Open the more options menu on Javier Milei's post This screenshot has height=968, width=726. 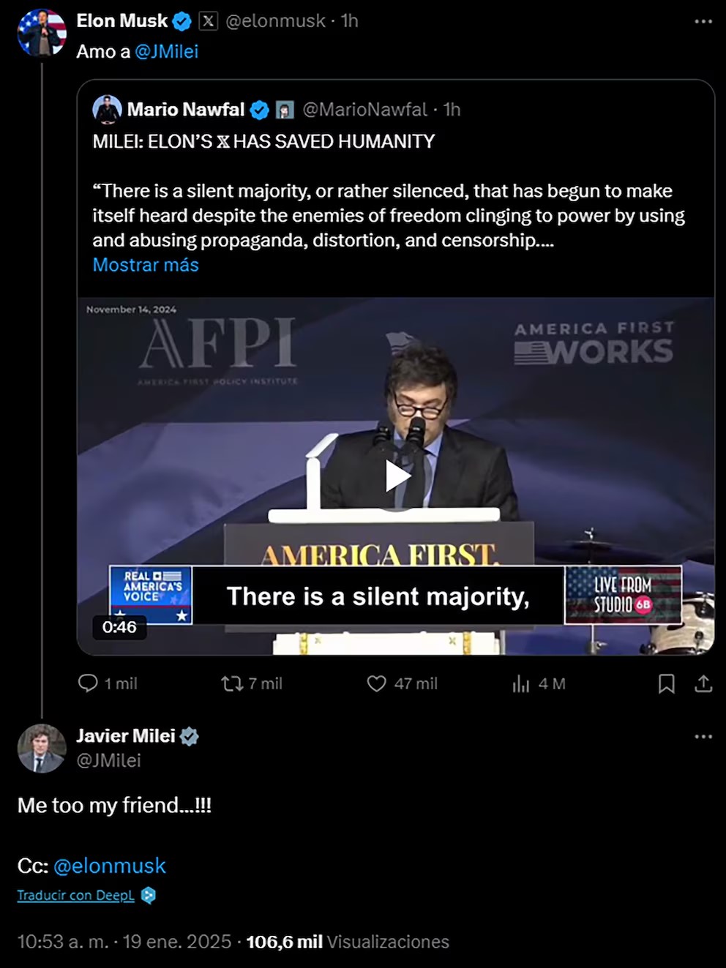pos(703,736)
